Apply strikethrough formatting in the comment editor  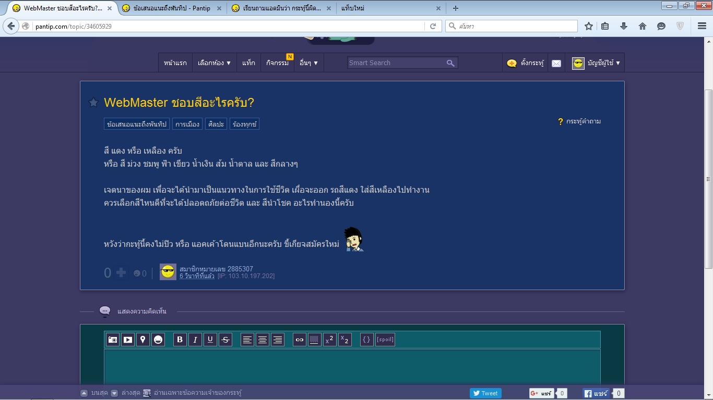pyautogui.click(x=225, y=340)
